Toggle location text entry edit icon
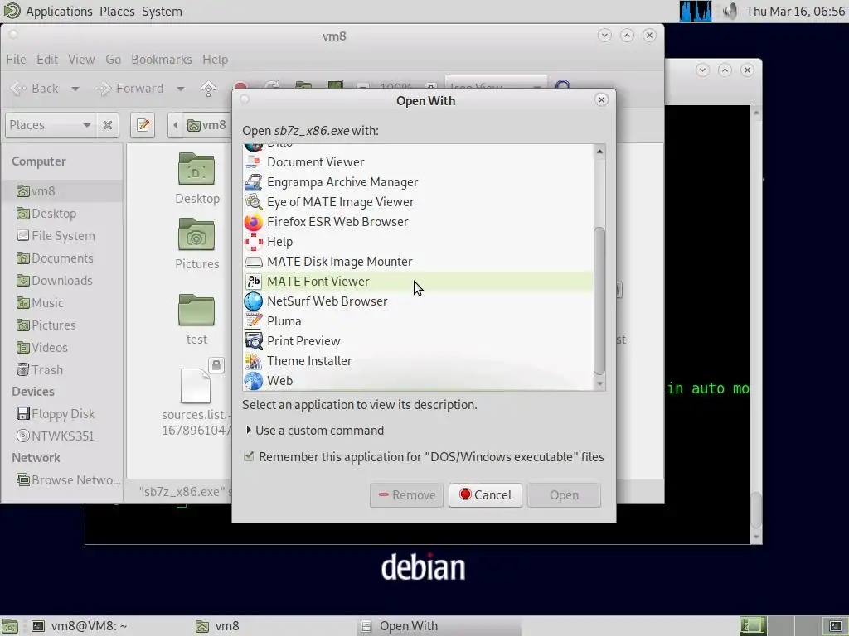849x636 pixels. (143, 125)
